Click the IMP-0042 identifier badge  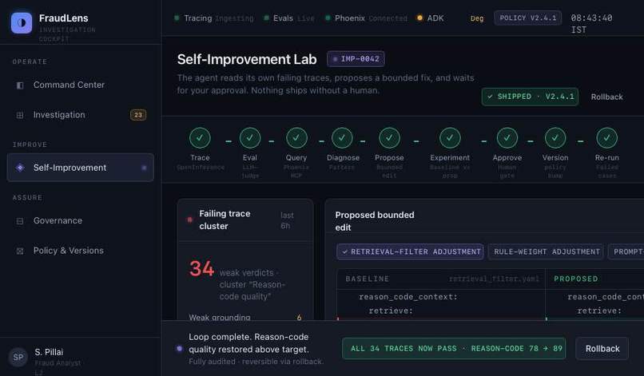tap(356, 59)
